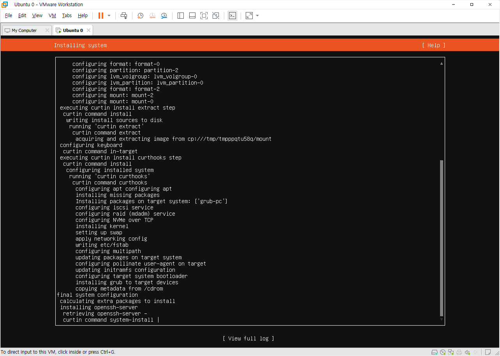Expand the stretch display options dropdown arrow
The image size is (500, 356).
pyautogui.click(x=257, y=16)
